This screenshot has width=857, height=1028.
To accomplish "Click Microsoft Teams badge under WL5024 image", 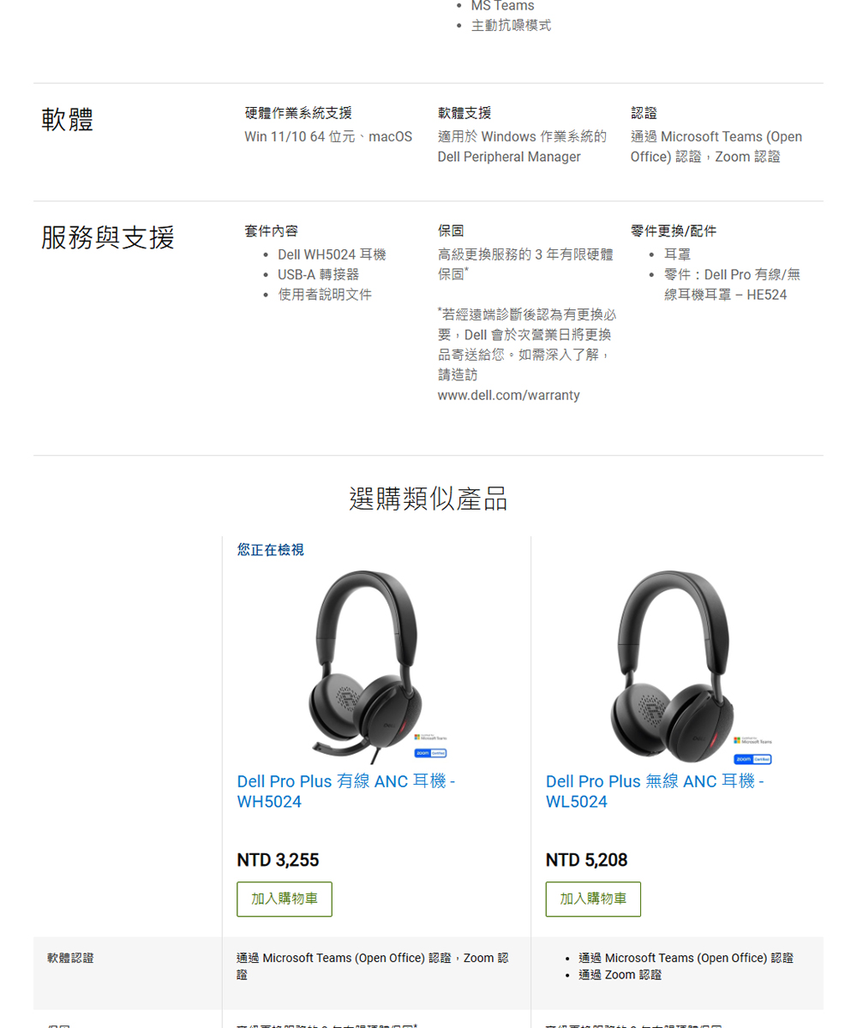I will (754, 741).
